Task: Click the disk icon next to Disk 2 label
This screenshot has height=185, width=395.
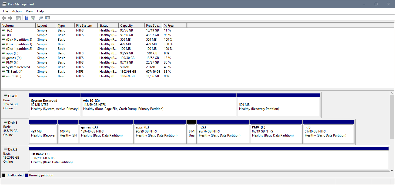Action: (x=5, y=149)
